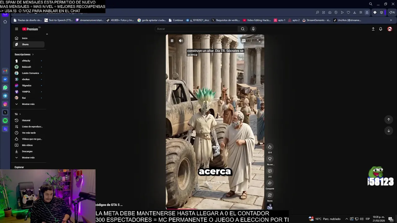Expand the Tú section chevron
Image resolution: width=397 pixels, height=223 pixels.
[x=20, y=114]
